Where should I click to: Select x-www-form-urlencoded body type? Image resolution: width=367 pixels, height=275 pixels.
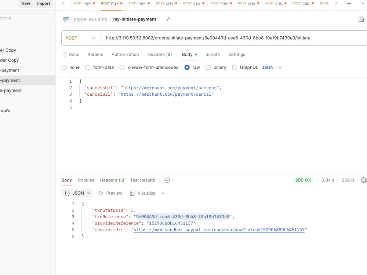click(122, 67)
